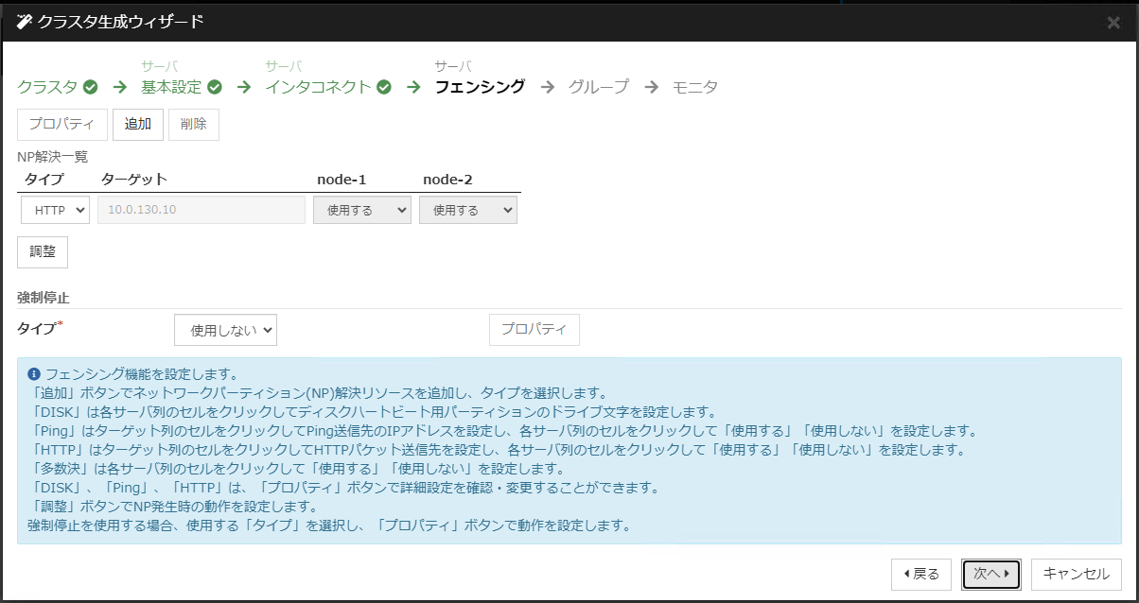Viewport: 1139px width, 603px height.
Task: Click 追加 button to add NP resource
Action: (x=138, y=124)
